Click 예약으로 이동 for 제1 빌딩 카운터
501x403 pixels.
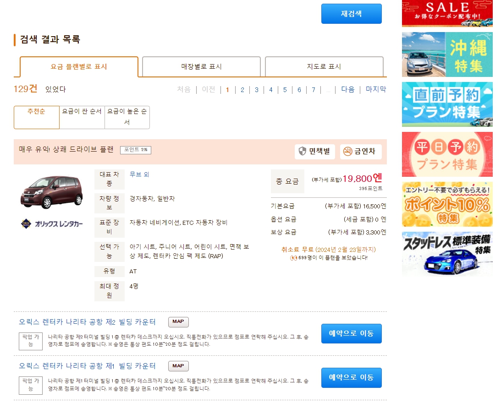[x=351, y=377]
